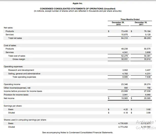156x135 pixels.
Task: Click the 'Gross margin' row label
Action: 19,59
